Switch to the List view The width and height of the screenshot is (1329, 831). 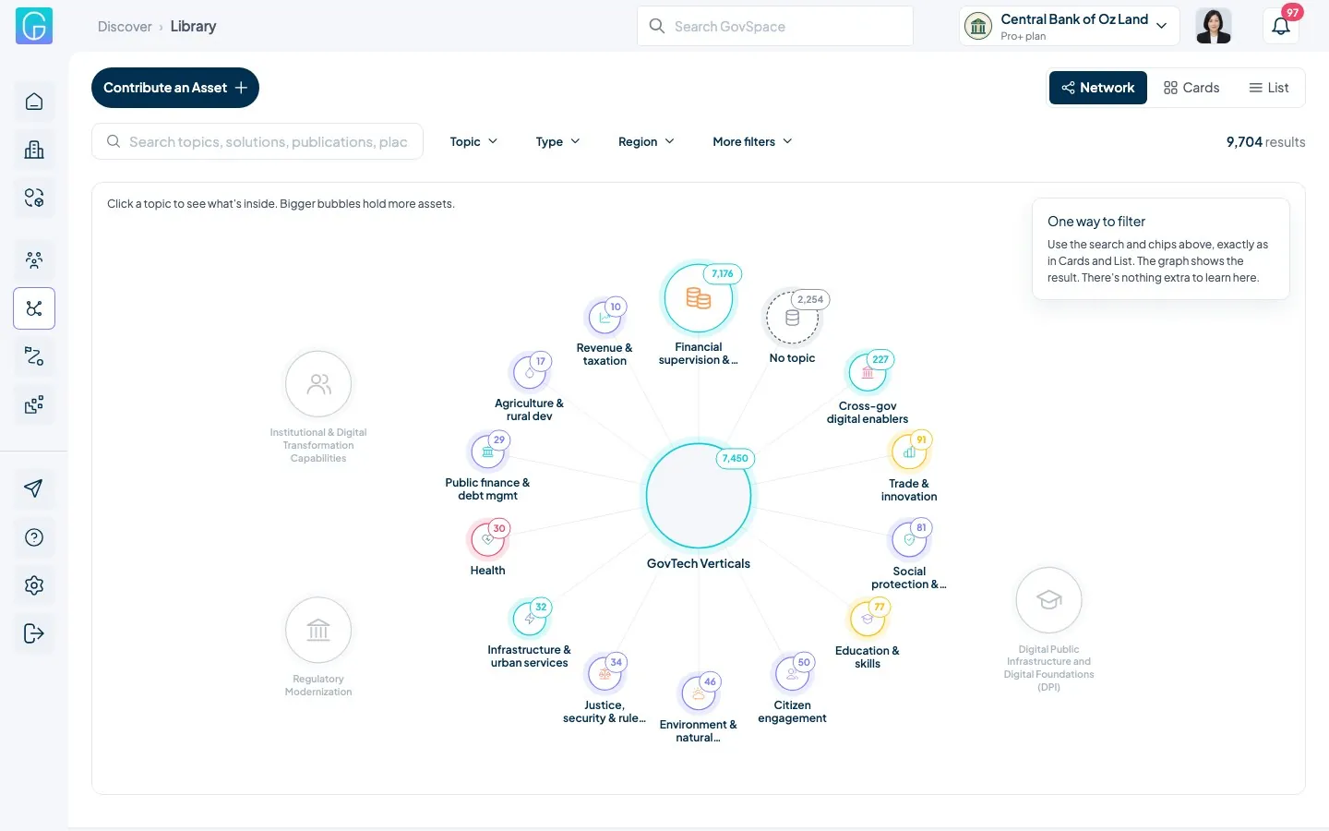pos(1269,88)
